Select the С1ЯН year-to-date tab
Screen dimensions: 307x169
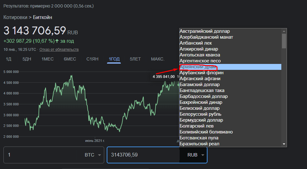(92, 59)
